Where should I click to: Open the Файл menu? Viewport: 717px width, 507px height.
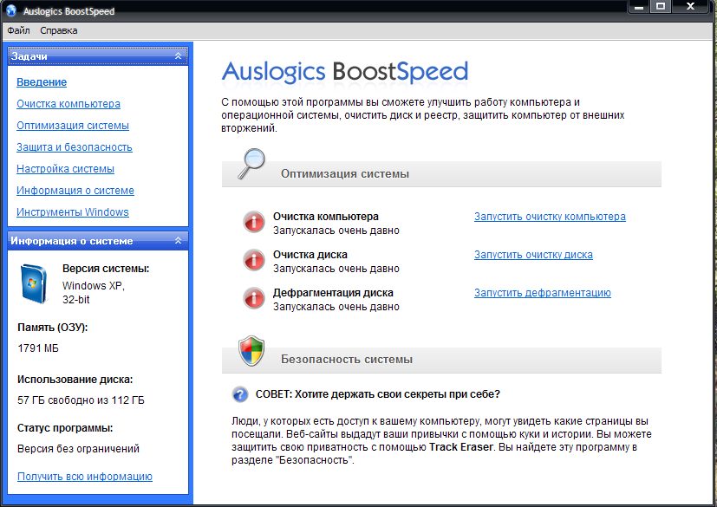click(18, 30)
